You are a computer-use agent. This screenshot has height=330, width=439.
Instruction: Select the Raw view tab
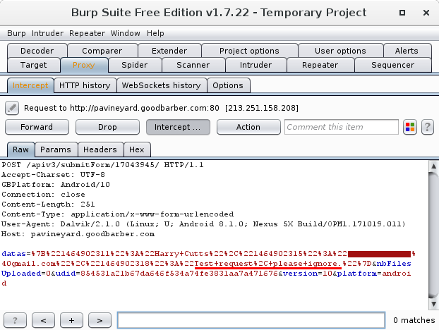tap(20, 149)
